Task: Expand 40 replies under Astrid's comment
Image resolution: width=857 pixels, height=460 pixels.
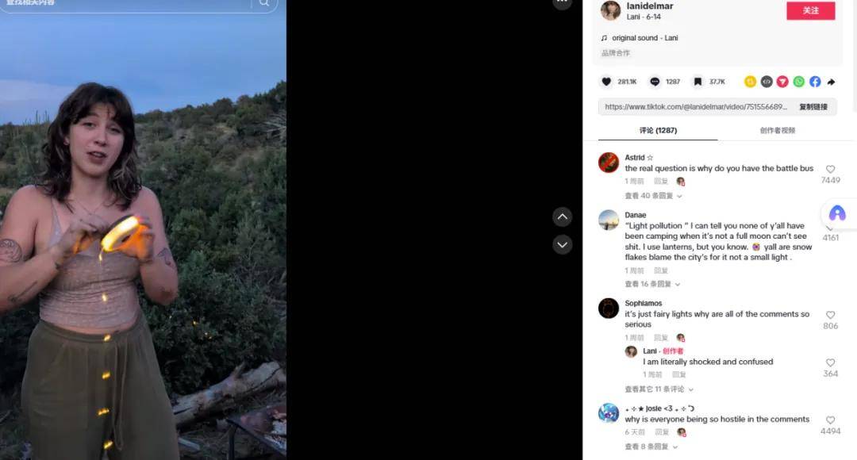Action: point(653,196)
